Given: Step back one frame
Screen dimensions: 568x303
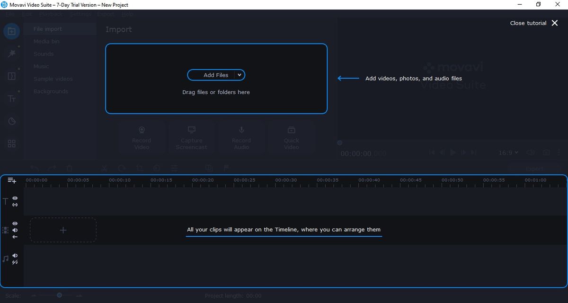Looking at the screenshot, I should [x=442, y=152].
